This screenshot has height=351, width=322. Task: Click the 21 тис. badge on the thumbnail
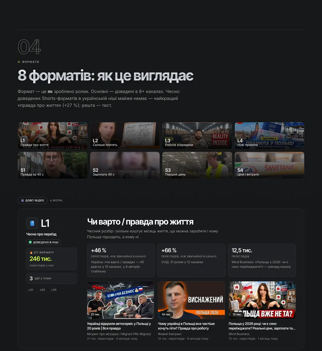click(x=95, y=314)
